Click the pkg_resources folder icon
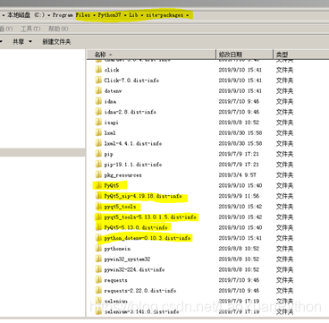Viewport: 329px width, 323px height. click(x=98, y=174)
